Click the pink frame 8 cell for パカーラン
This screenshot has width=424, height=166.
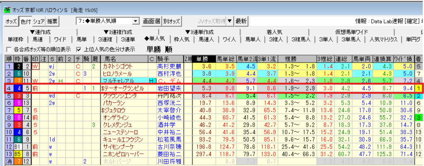pos(19,103)
